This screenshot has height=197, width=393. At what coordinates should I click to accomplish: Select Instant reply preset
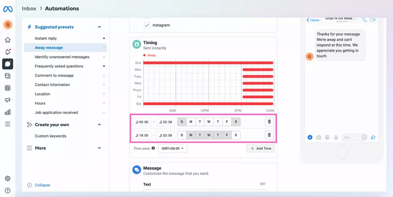65,38
